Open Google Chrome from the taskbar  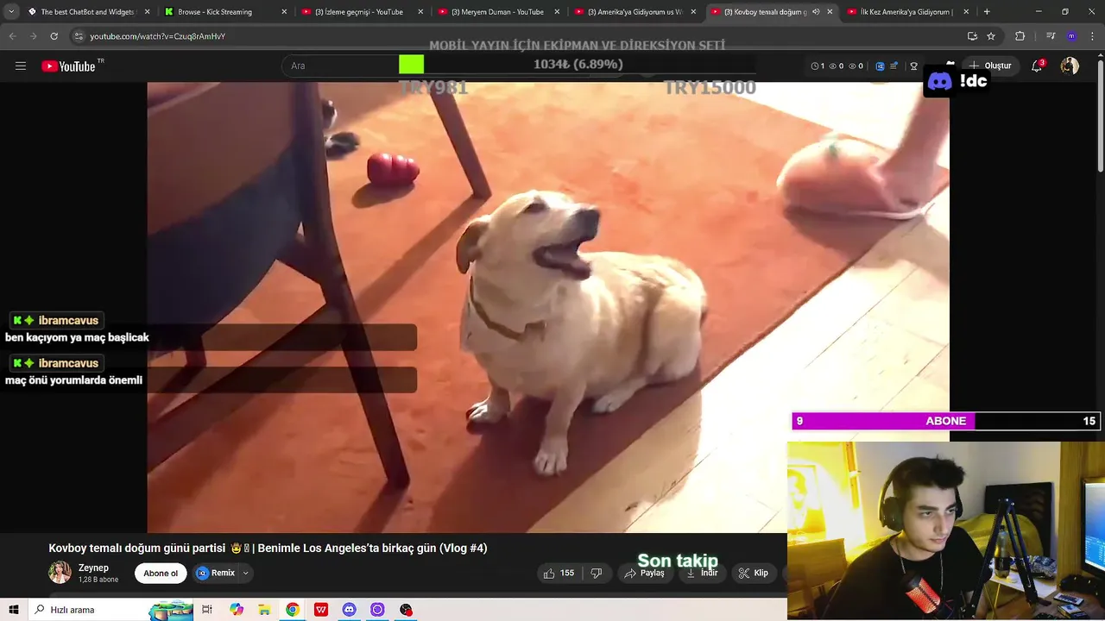coord(293,610)
